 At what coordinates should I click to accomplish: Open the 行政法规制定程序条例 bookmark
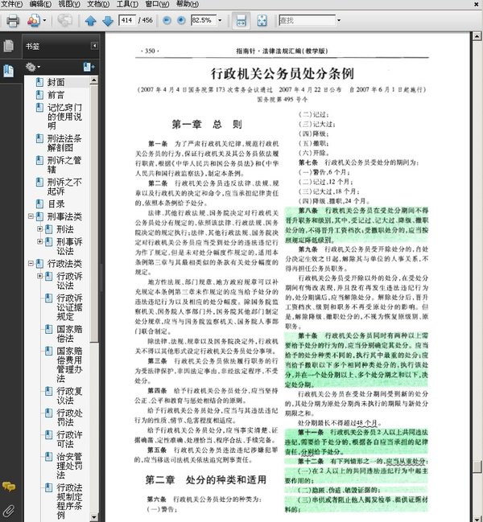pyautogui.click(x=69, y=501)
